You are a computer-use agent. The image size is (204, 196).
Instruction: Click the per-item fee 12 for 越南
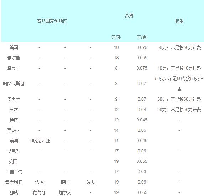tap(116, 120)
